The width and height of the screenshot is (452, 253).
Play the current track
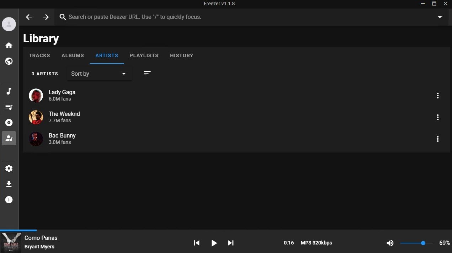click(x=214, y=243)
